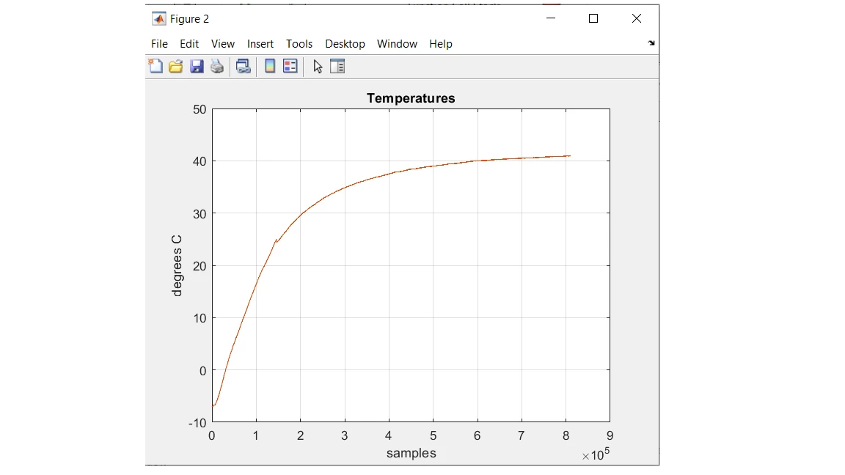Open the Desktop menu

pos(345,44)
